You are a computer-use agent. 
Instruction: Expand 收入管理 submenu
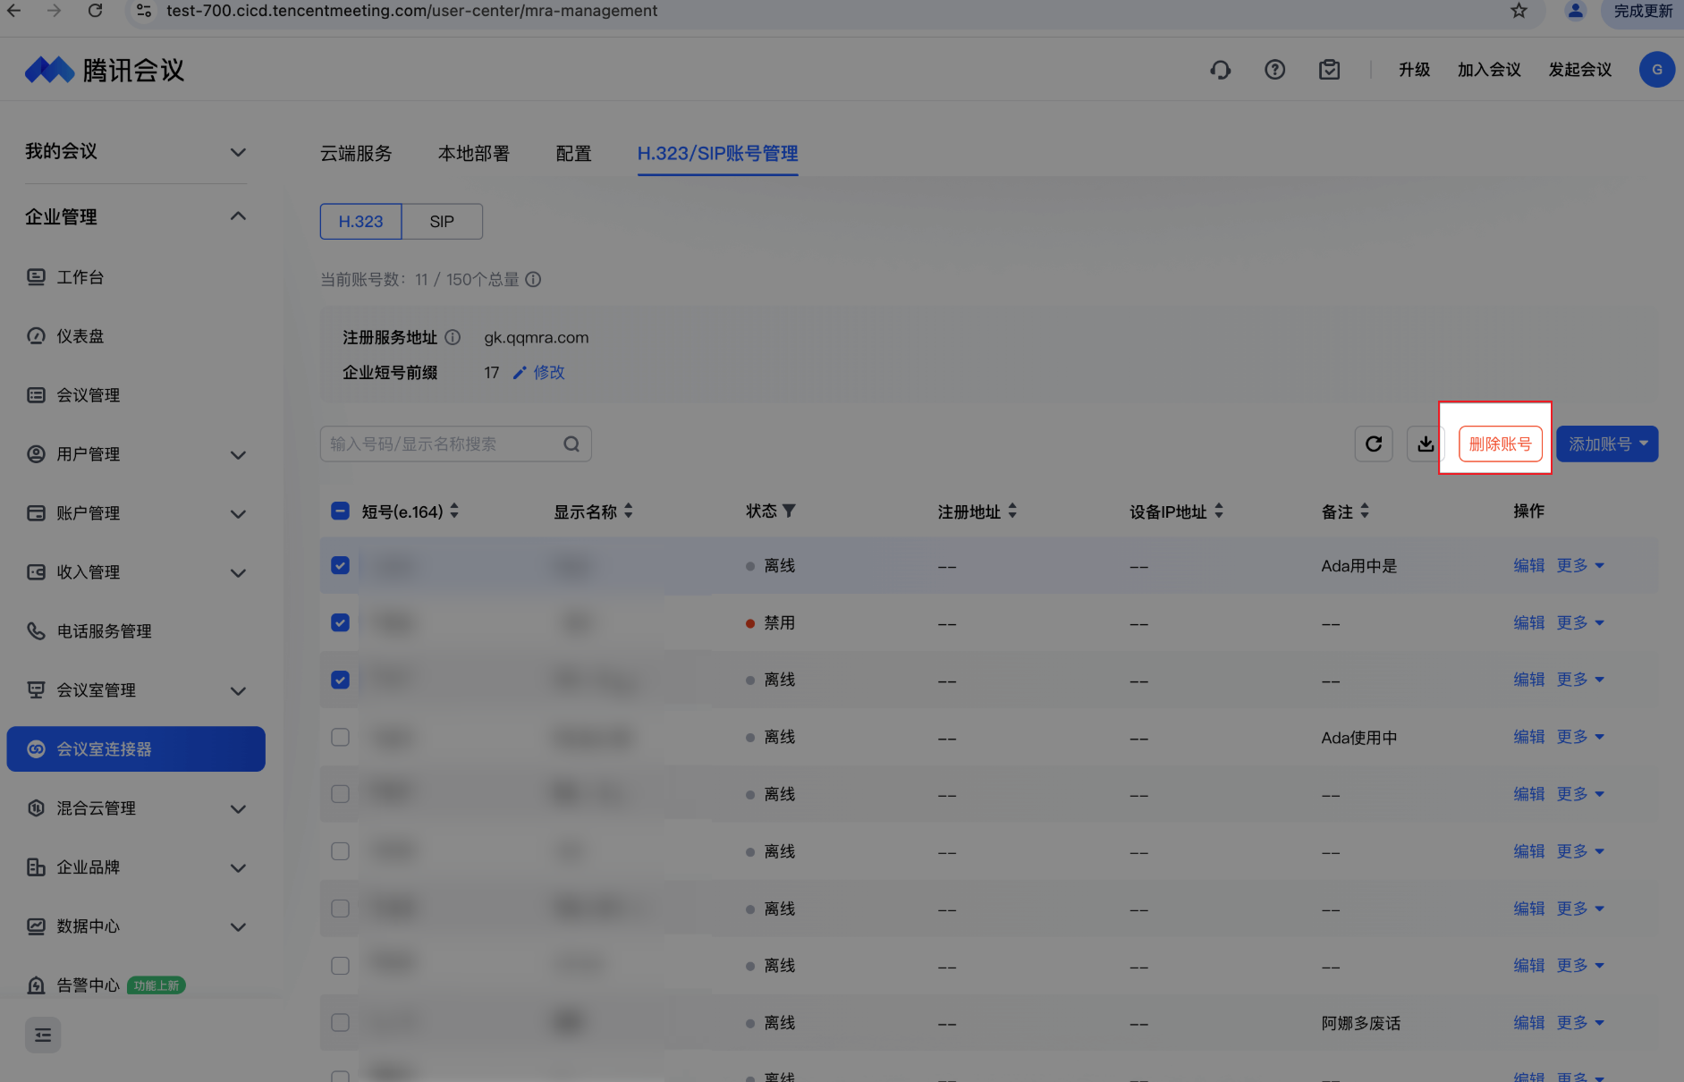coord(238,572)
